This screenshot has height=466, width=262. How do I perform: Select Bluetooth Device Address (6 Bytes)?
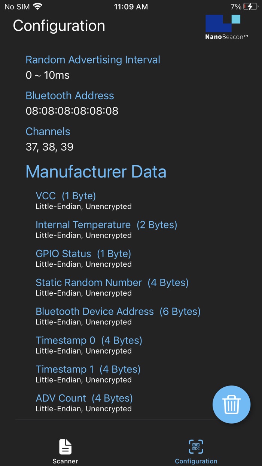point(118,311)
